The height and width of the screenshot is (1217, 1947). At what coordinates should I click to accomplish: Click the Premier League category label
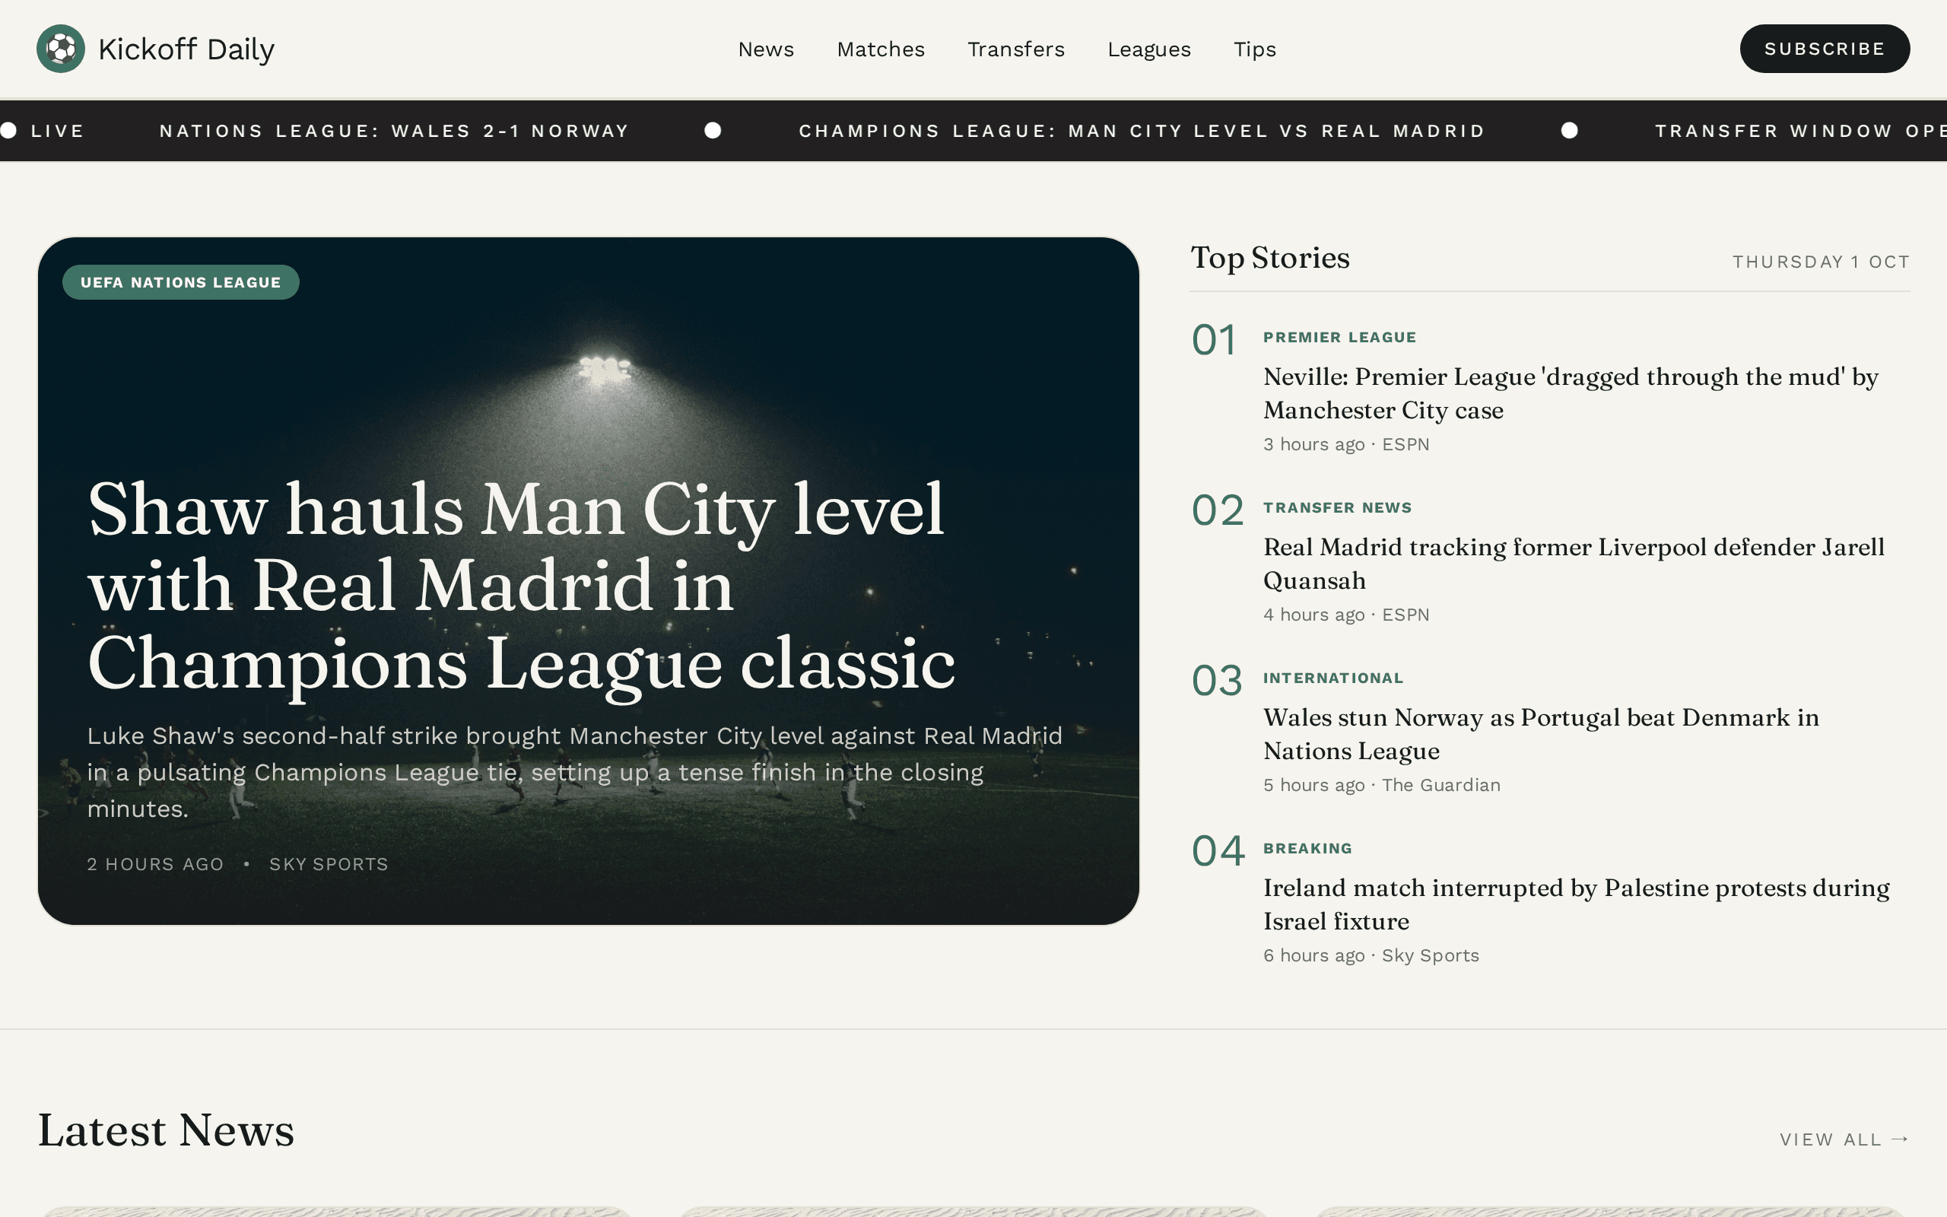click(1339, 337)
